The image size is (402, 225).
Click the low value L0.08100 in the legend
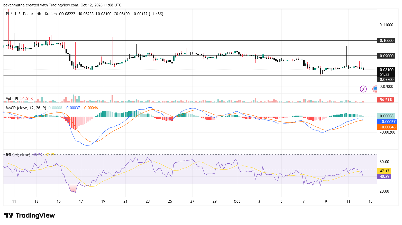click(104, 14)
